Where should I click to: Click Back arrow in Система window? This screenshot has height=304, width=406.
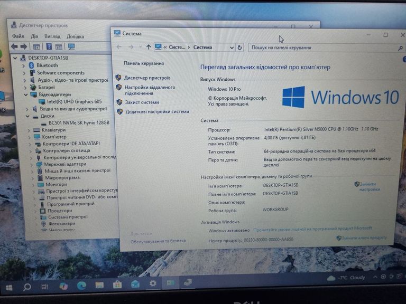(x=119, y=47)
